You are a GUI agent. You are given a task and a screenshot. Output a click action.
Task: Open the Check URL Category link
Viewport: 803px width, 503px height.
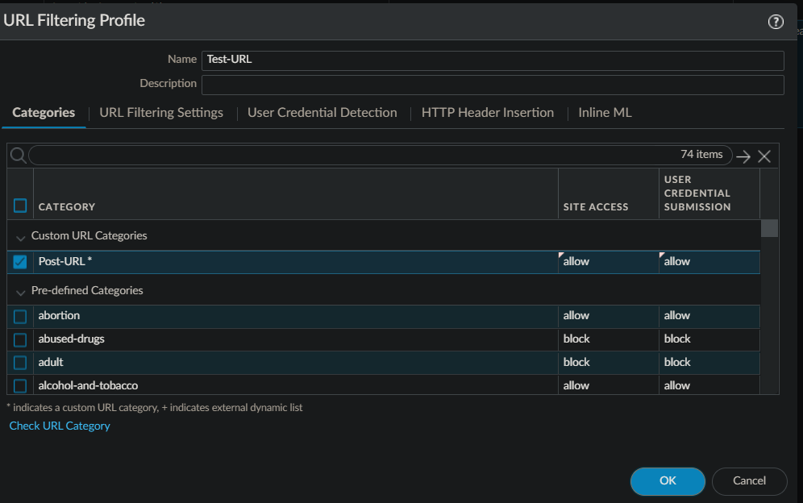(60, 426)
